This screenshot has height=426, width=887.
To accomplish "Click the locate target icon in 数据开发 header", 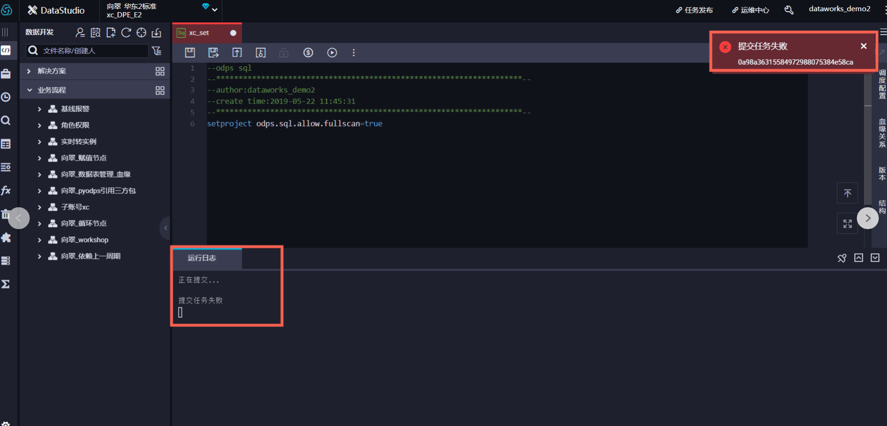I will [141, 32].
